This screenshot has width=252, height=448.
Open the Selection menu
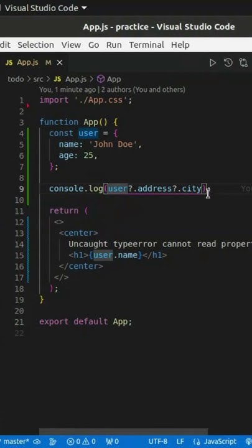[x=35, y=45]
